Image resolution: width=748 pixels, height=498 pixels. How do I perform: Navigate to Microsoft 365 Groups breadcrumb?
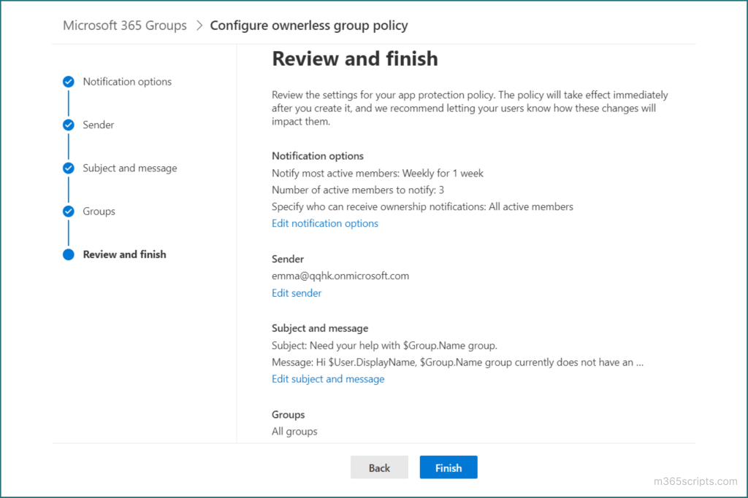pos(124,25)
